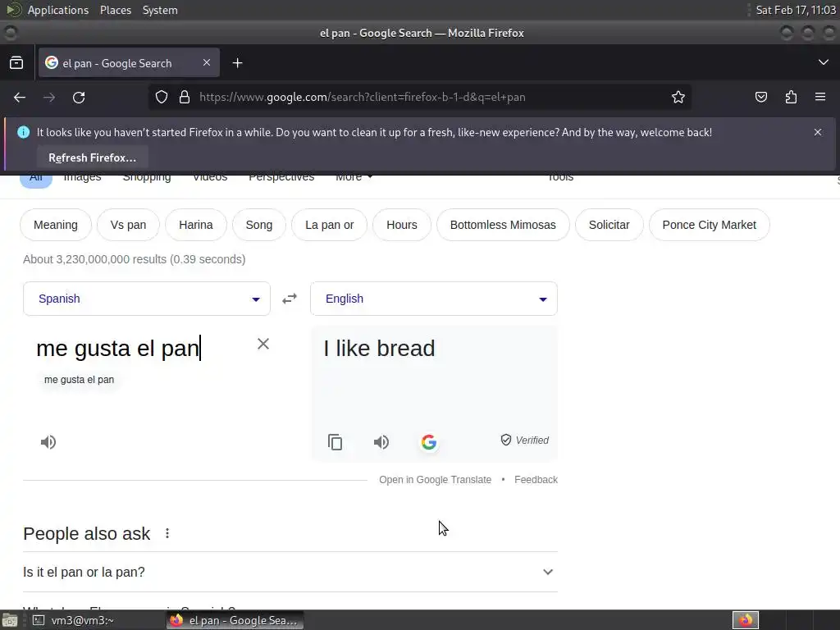Click the Firefox icon in the bottom panel tray

coord(745,620)
